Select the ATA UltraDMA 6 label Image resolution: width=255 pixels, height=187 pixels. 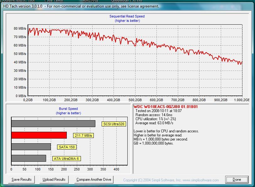tap(66, 159)
